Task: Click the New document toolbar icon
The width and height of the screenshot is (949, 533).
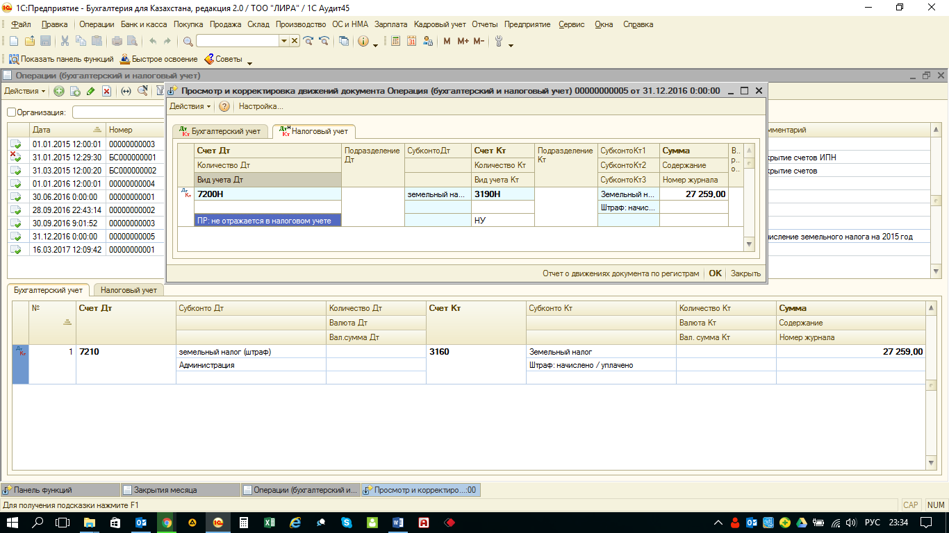Action: pos(13,41)
